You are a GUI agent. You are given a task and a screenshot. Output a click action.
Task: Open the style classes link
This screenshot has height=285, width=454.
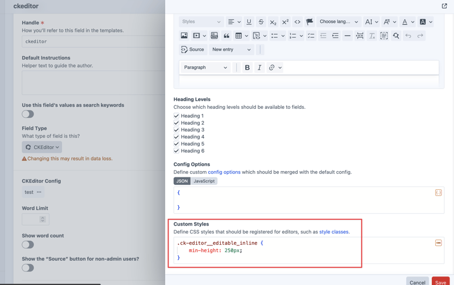coord(334,232)
